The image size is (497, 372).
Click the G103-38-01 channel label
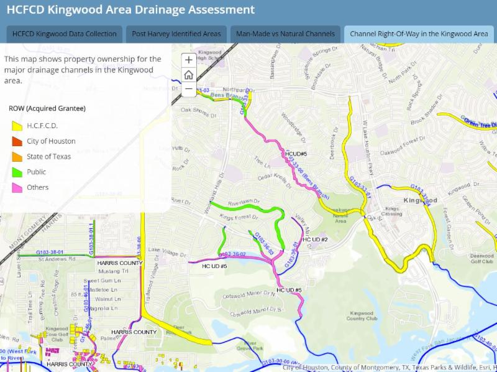50,253
